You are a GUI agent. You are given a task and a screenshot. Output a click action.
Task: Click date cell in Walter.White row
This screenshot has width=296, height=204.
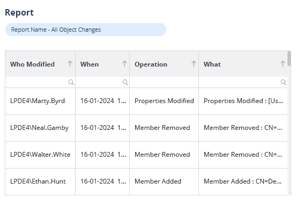(x=102, y=155)
